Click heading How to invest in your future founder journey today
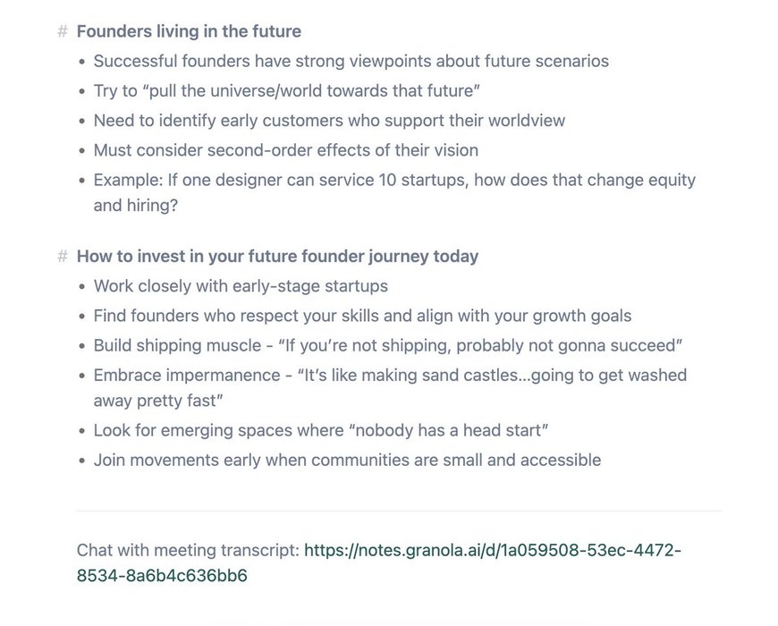This screenshot has width=778, height=626. [277, 257]
